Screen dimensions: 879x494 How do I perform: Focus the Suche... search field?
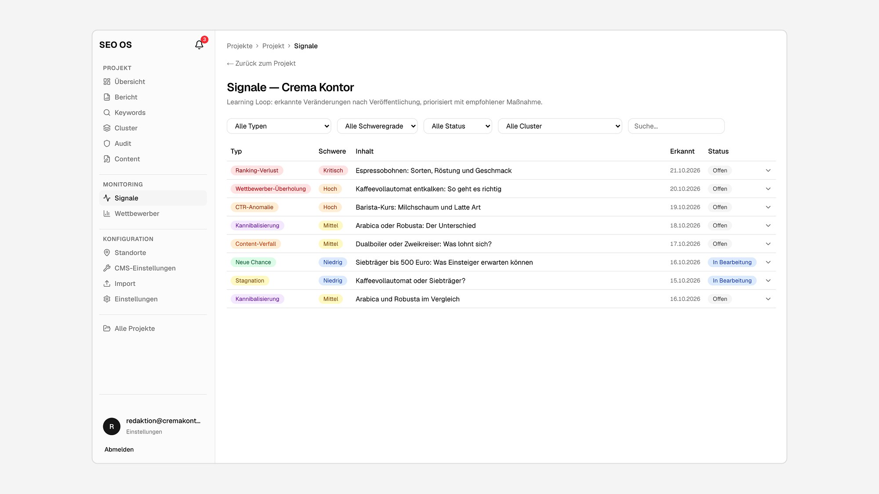[676, 126]
